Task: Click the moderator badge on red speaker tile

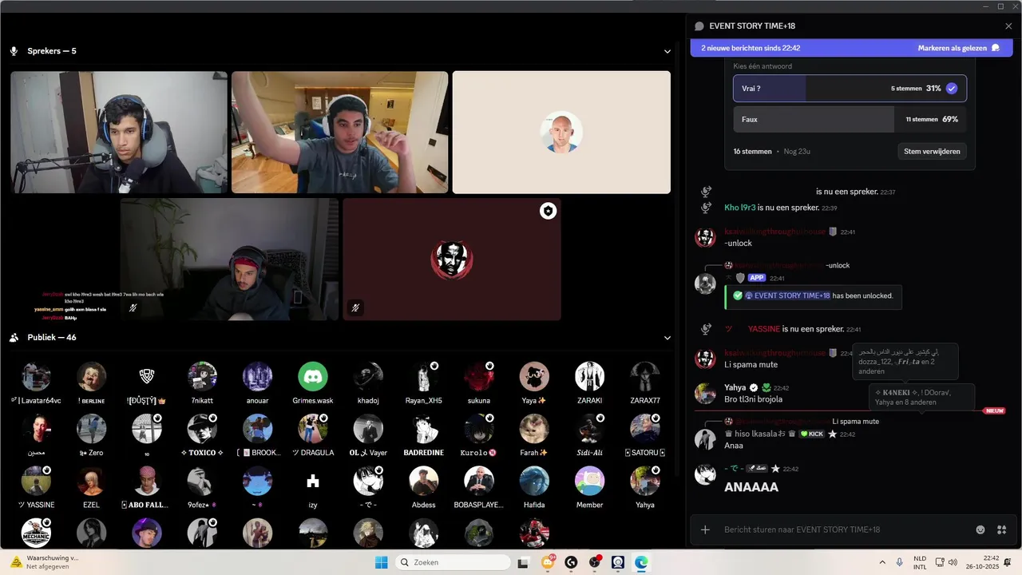Action: [548, 211]
